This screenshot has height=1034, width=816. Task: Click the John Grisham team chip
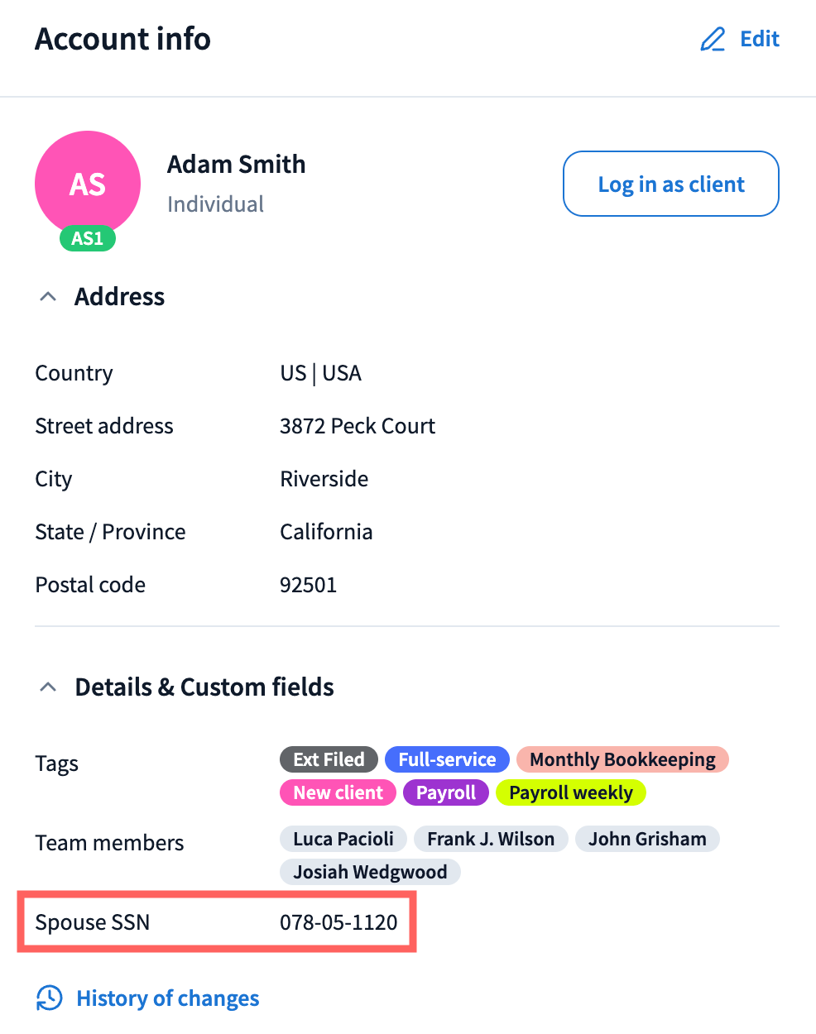(x=647, y=839)
